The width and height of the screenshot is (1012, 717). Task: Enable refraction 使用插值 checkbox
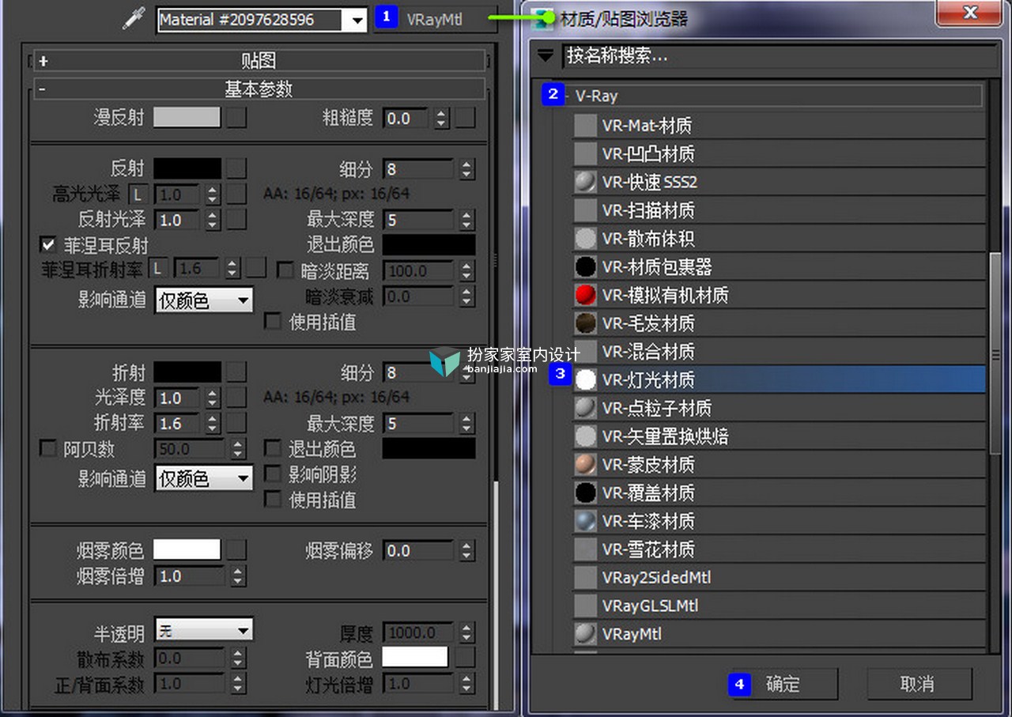pyautogui.click(x=273, y=500)
